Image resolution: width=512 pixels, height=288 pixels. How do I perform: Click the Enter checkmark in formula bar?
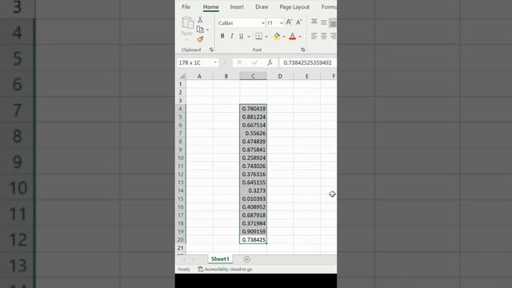click(254, 62)
